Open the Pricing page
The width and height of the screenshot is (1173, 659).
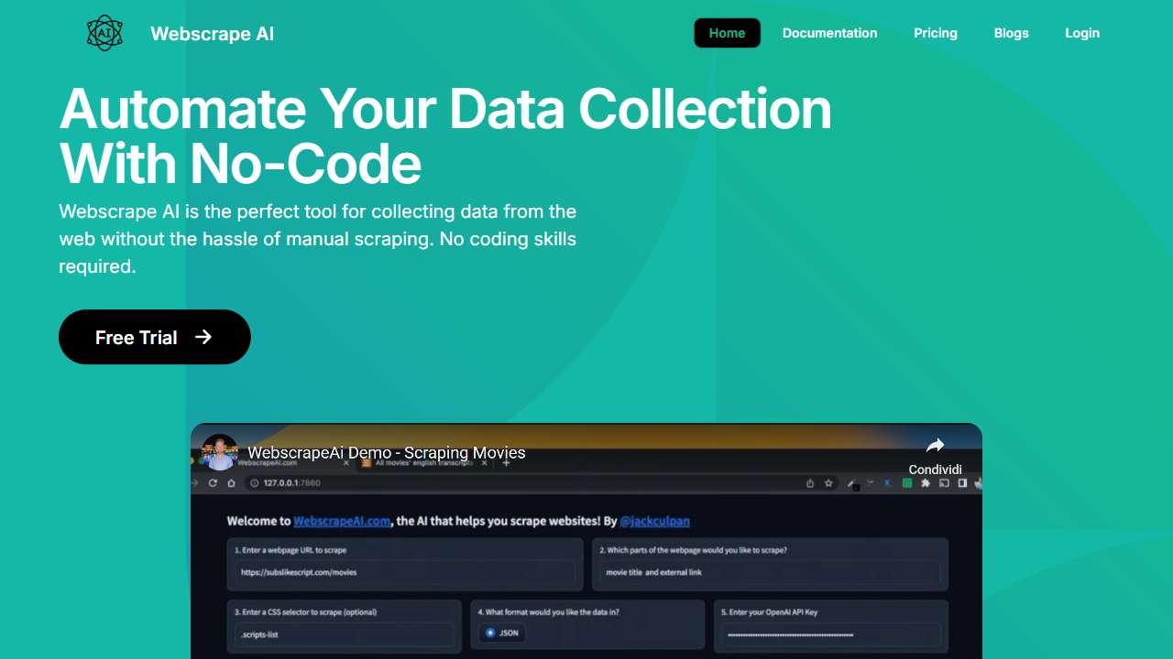(935, 33)
